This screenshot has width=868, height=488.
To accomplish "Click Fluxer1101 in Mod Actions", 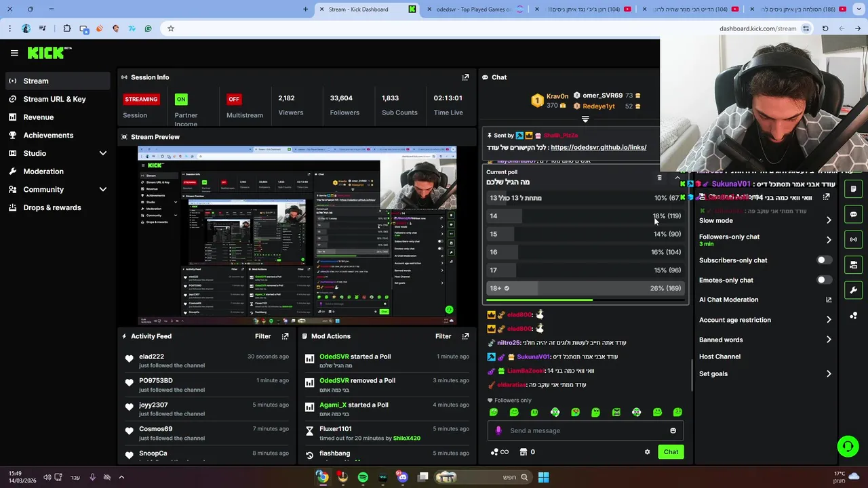I will click(x=336, y=429).
